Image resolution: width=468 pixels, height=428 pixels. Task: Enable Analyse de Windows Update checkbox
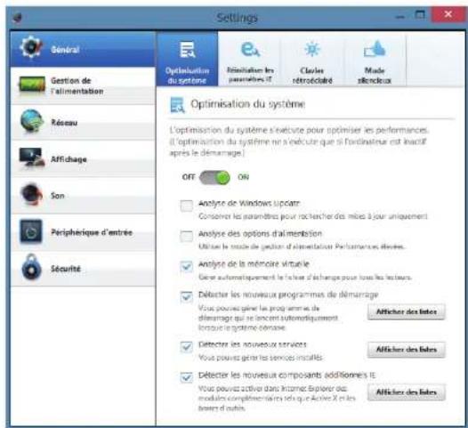(x=187, y=206)
